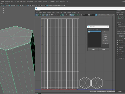The height and width of the screenshot is (94, 125).
Task: Click the star-like icon in the UV Editor toolbar
Action: (49, 15)
